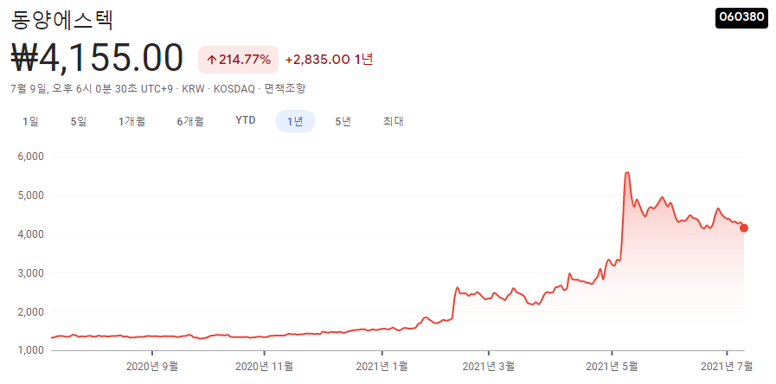The width and height of the screenshot is (776, 384).
Task: Click the 6,000 y-axis value
Action: (x=31, y=157)
